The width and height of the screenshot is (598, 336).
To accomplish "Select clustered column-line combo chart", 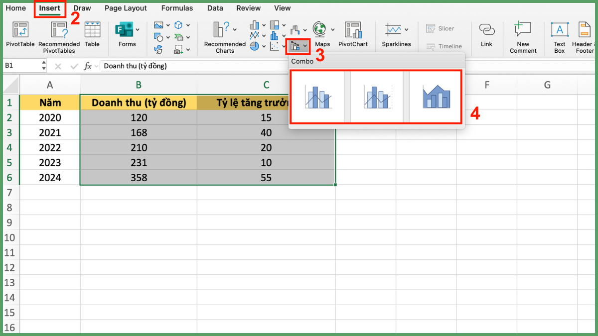I will [x=317, y=97].
